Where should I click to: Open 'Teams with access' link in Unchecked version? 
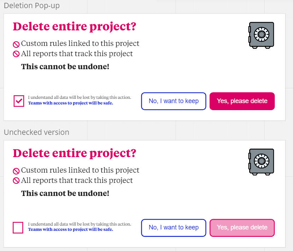tap(70, 229)
